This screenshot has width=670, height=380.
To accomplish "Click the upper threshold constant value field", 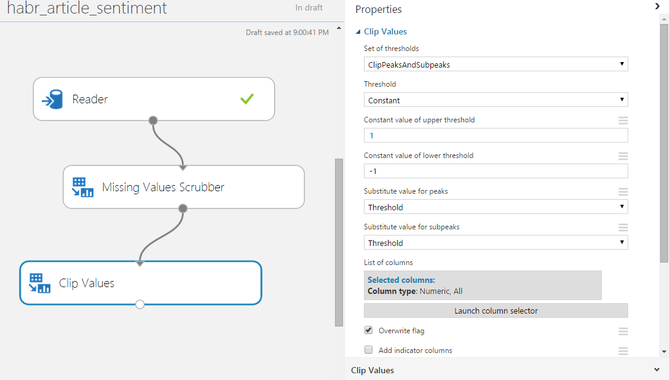I will tap(495, 135).
